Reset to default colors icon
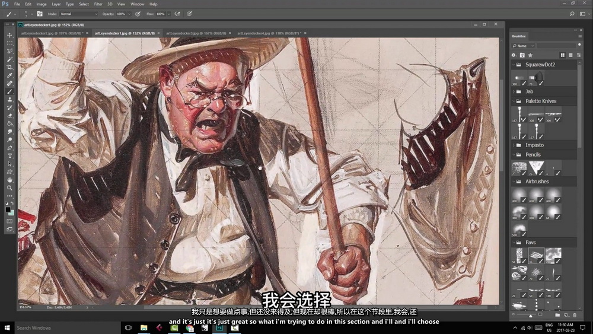 (x=7, y=203)
